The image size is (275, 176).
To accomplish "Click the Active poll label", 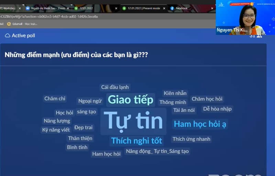I will [23, 35].
